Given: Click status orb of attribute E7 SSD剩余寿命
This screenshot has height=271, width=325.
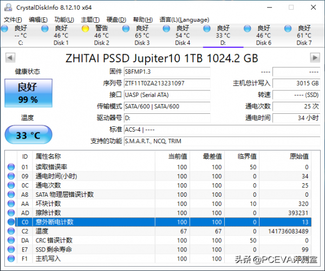Looking at the screenshot, I should coord(11,249).
